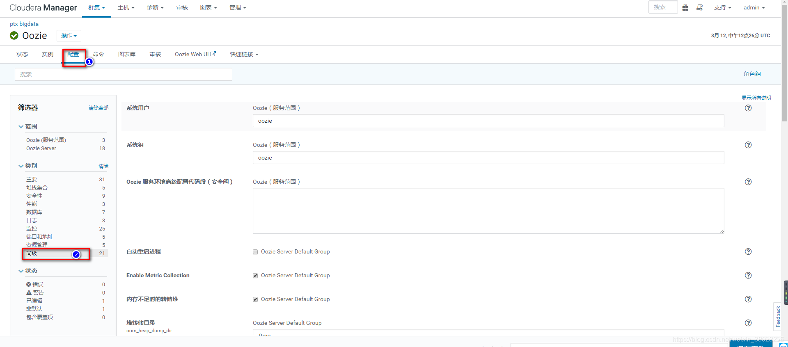The height and width of the screenshot is (347, 788).
Task: Show help for 内存不足时的转储堆 setting
Action: [748, 299]
